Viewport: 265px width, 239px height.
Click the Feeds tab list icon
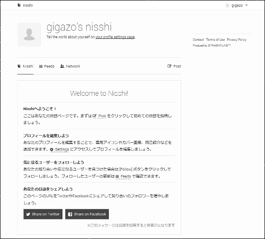coord(41,66)
